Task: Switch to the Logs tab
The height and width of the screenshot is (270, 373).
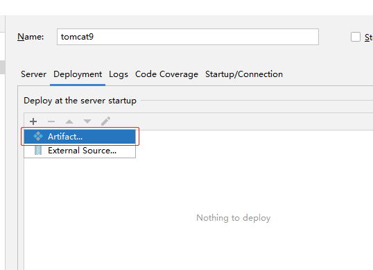Action: [119, 74]
